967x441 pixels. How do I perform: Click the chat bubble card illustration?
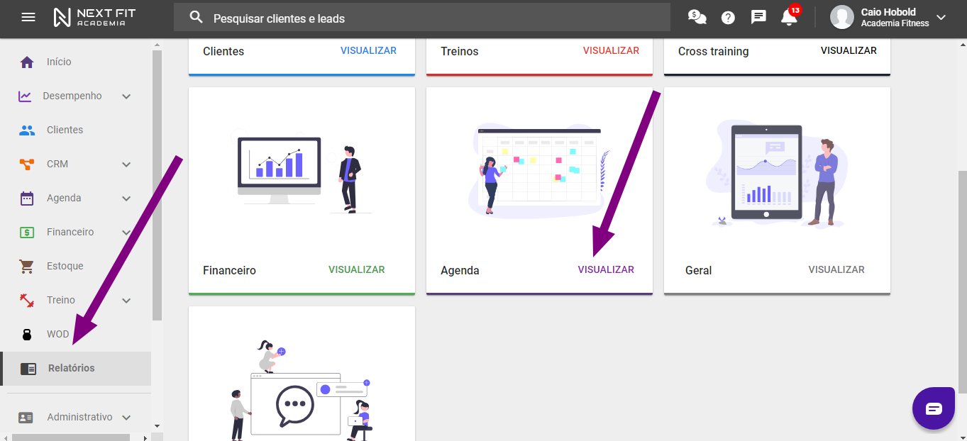[x=302, y=389]
